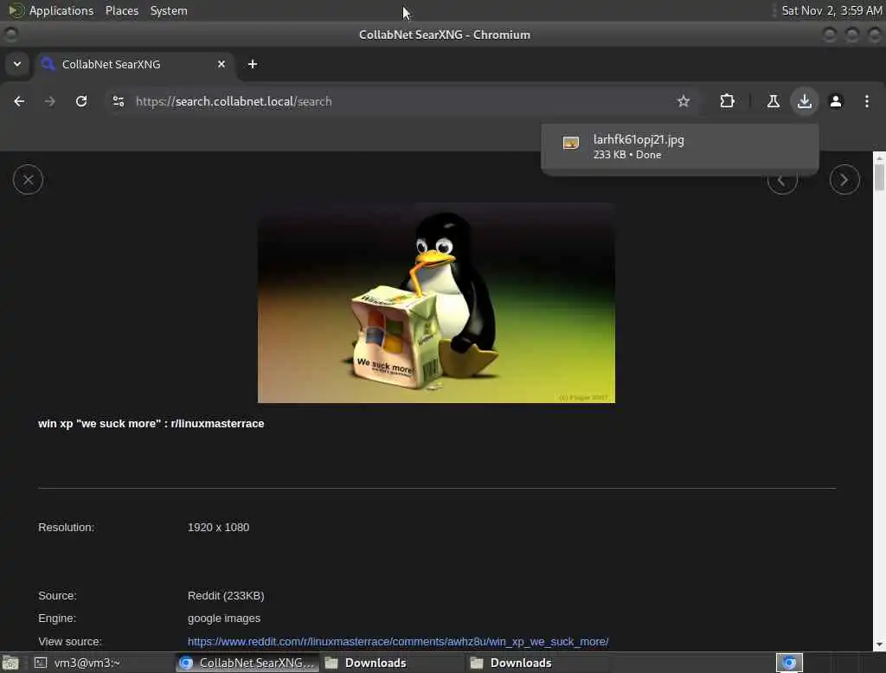Click the downloaded image file icon
The image size is (886, 673).
point(571,143)
